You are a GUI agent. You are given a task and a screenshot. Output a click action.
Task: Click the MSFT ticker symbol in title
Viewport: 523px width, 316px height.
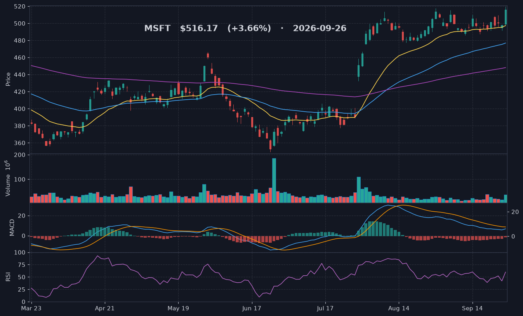pos(157,28)
